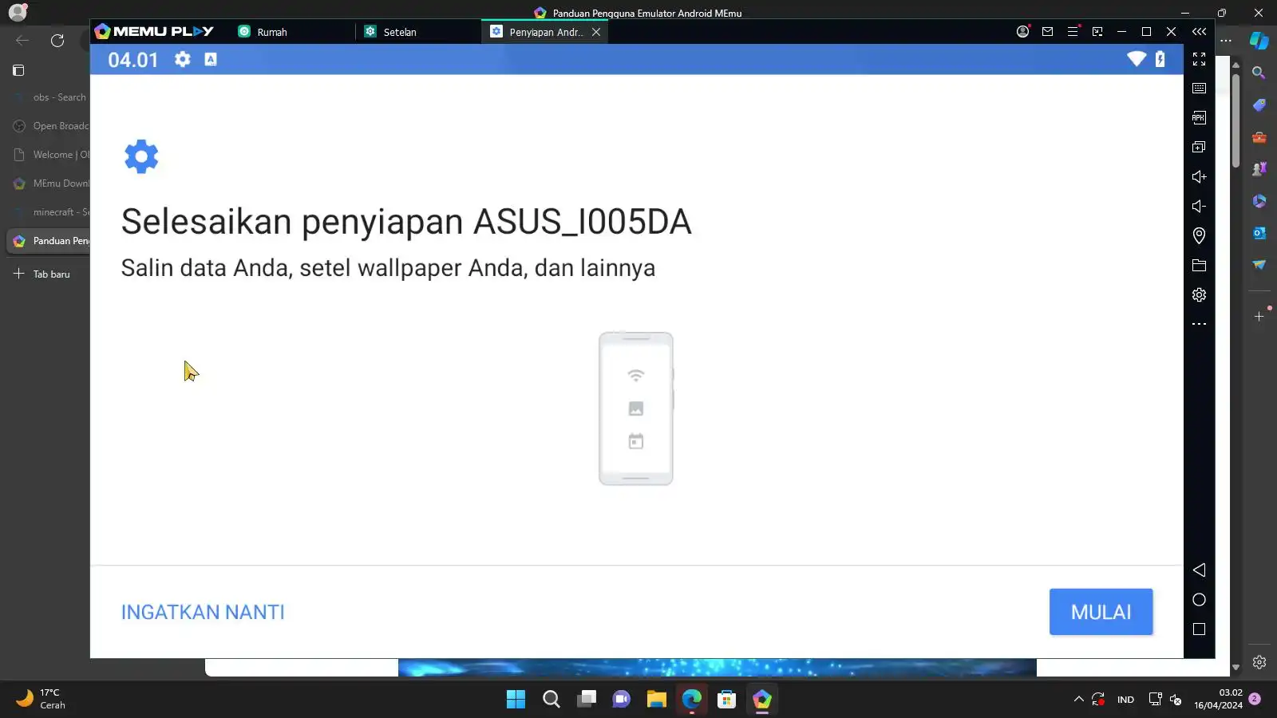Show hidden system tray icons
This screenshot has height=718, width=1277.
pyautogui.click(x=1079, y=700)
